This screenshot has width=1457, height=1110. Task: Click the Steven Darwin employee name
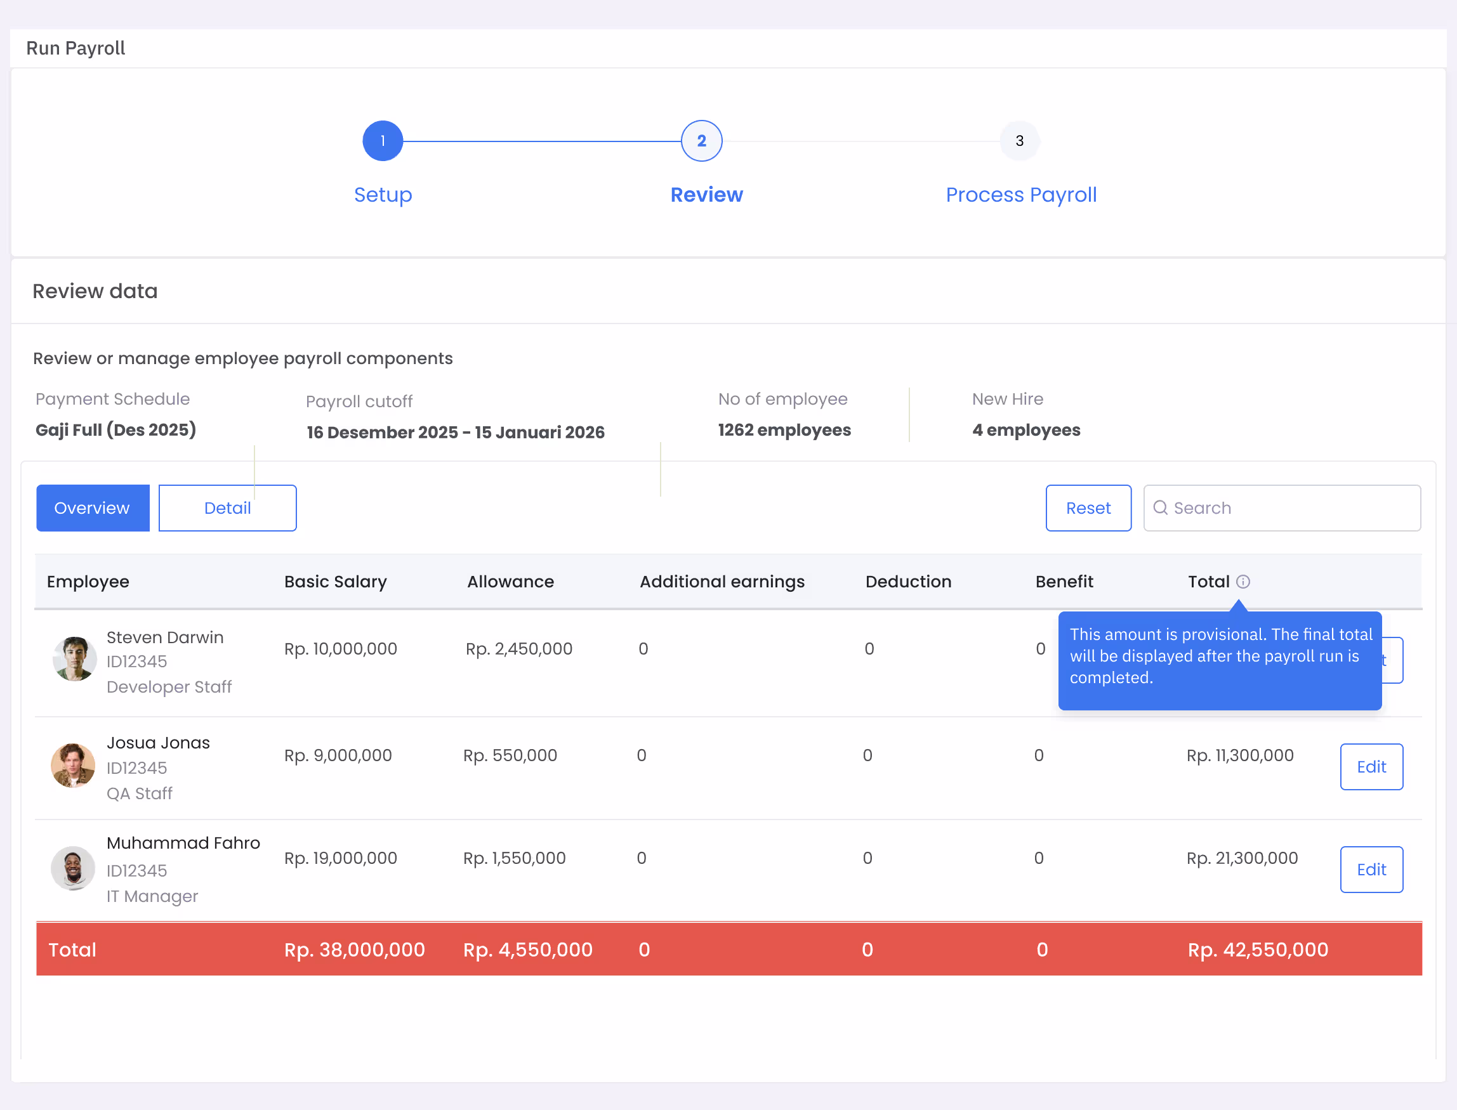(x=165, y=637)
